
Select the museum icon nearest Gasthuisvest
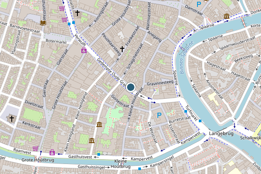coord(92,141)
